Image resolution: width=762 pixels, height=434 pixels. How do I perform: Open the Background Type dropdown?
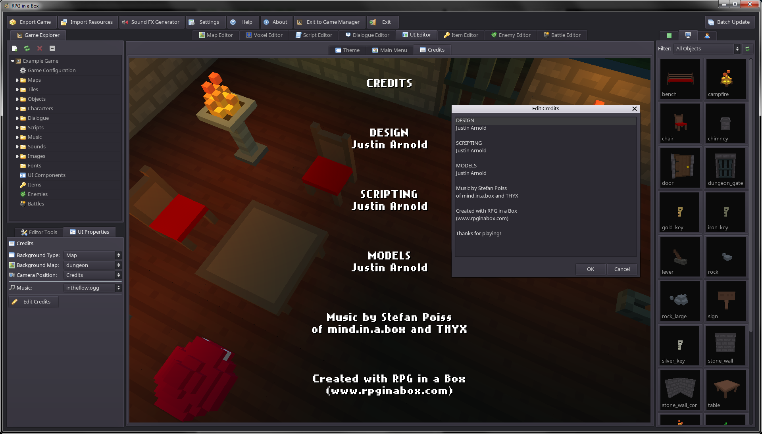[92, 255]
